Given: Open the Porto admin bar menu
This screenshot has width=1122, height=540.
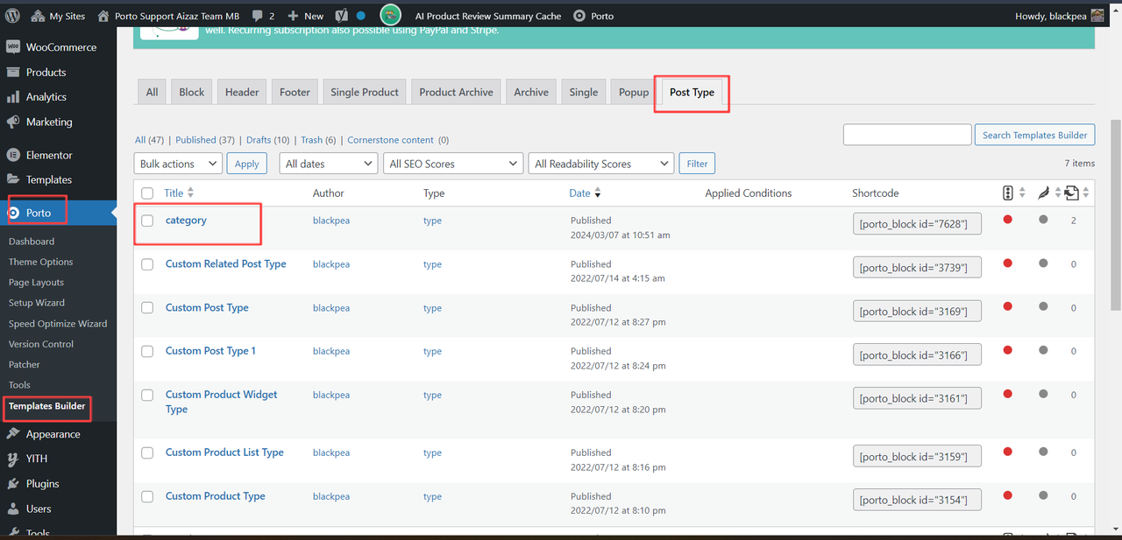Looking at the screenshot, I should click(x=593, y=16).
